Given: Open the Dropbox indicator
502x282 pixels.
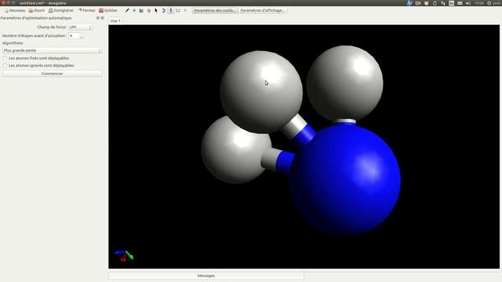Looking at the screenshot, I should [x=426, y=3].
